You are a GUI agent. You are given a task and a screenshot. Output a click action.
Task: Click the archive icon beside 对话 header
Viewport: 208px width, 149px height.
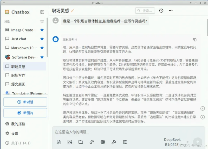(42, 21)
